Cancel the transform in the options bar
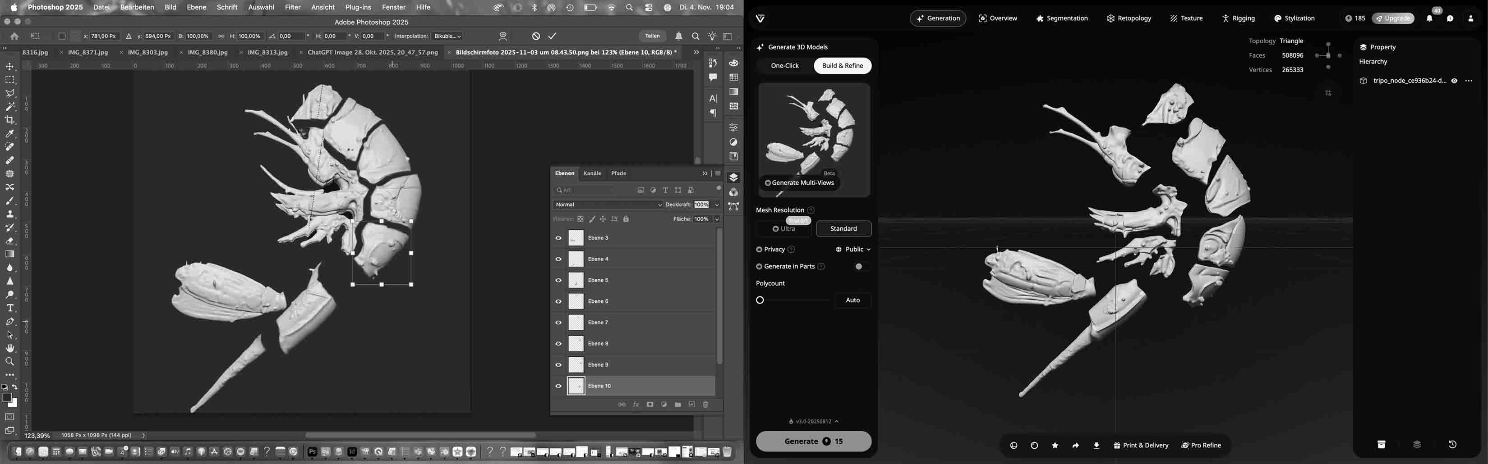This screenshot has width=1488, height=464. [536, 36]
